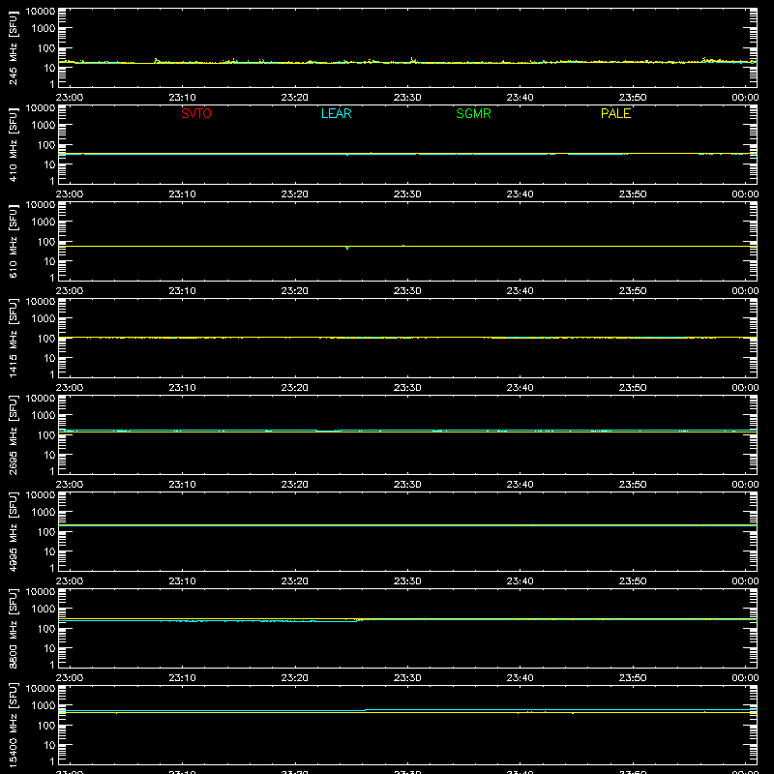The width and height of the screenshot is (774, 774).
Task: Click the 10 label on 1415 MHz axis
Action: click(x=49, y=358)
